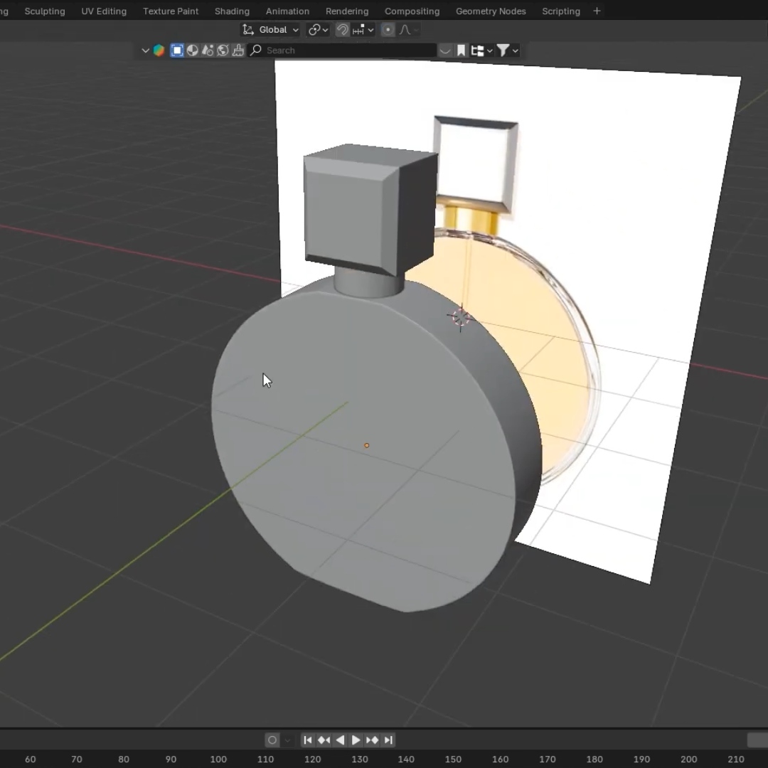Open the Global transform orientation dropdown

[270, 30]
